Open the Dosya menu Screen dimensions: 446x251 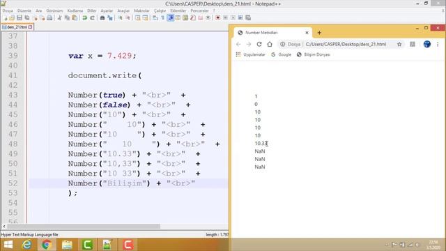(x=8, y=10)
